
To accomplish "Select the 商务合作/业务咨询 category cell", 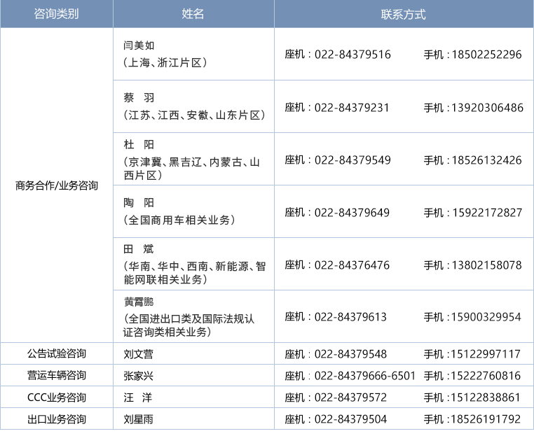I will click(x=57, y=186).
